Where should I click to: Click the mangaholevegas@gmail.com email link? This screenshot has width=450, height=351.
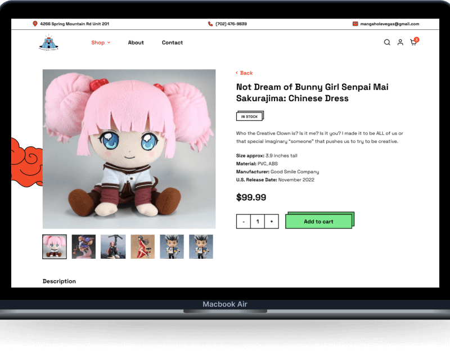(x=390, y=24)
